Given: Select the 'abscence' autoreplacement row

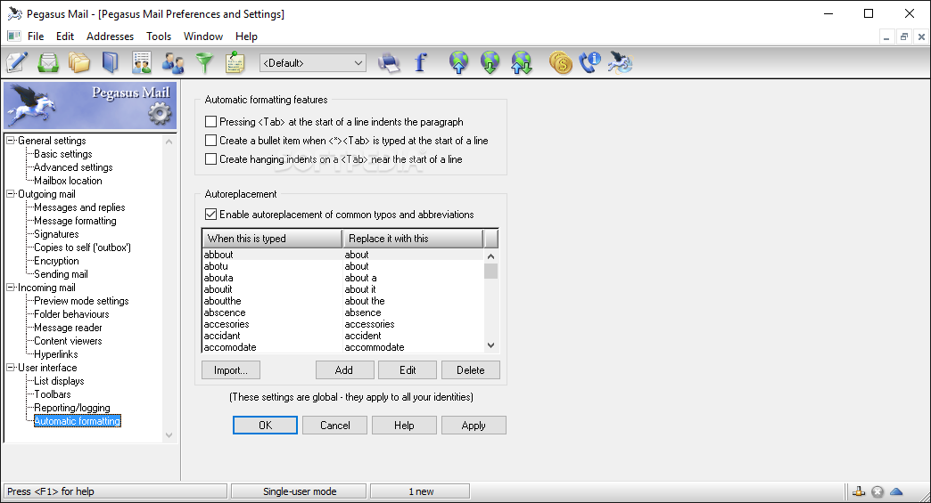Looking at the screenshot, I should coord(343,312).
